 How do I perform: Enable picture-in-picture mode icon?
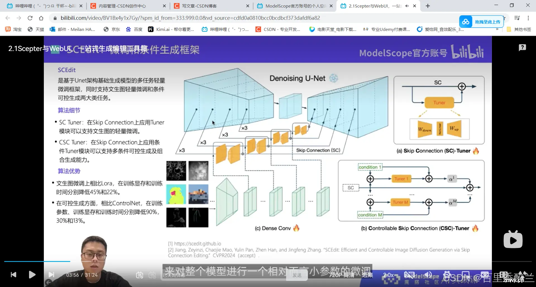[466, 275]
